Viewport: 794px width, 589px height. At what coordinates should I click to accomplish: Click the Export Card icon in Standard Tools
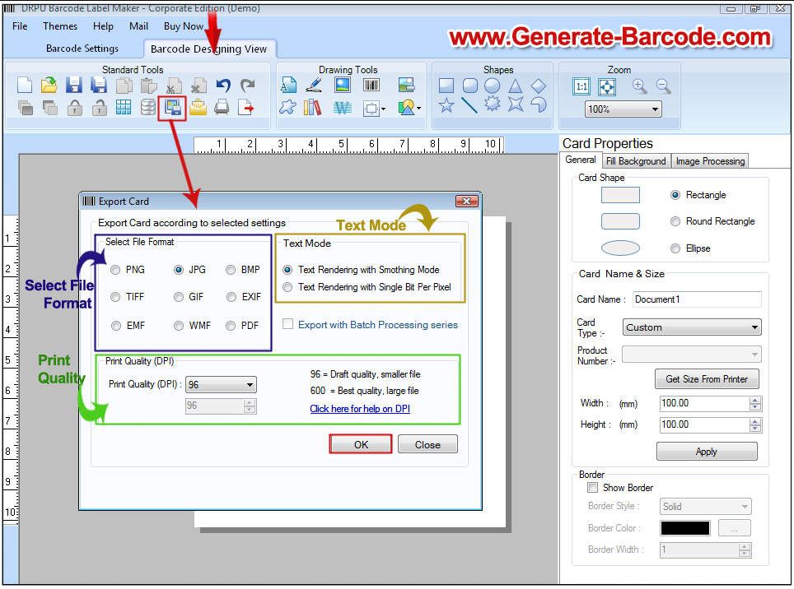click(x=173, y=107)
